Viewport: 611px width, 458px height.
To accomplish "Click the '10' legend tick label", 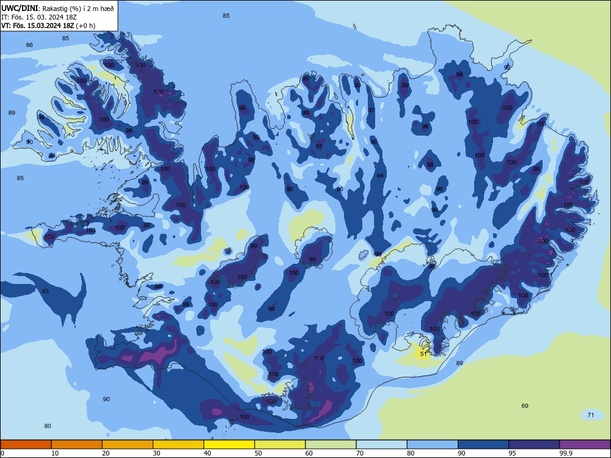I will (x=55, y=453).
